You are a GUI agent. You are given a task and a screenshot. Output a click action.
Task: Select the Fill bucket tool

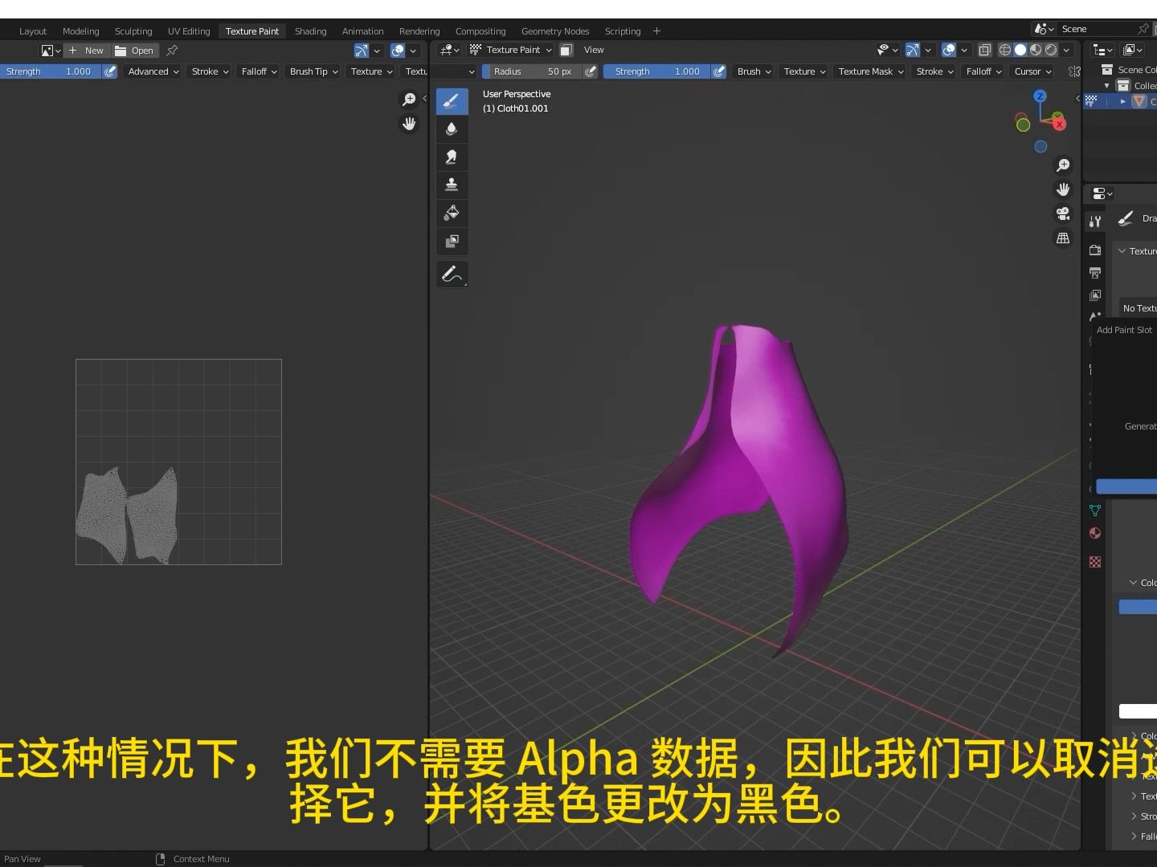[x=452, y=214]
